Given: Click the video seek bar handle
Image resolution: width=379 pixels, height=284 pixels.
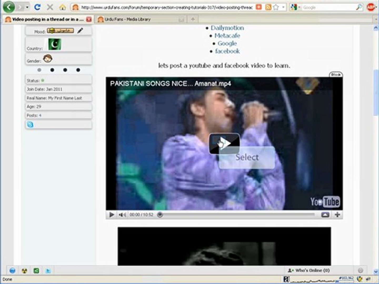Looking at the screenshot, I should (160, 215).
